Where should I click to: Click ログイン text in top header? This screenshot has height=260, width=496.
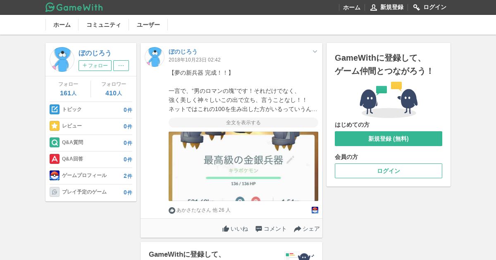coord(435,7)
